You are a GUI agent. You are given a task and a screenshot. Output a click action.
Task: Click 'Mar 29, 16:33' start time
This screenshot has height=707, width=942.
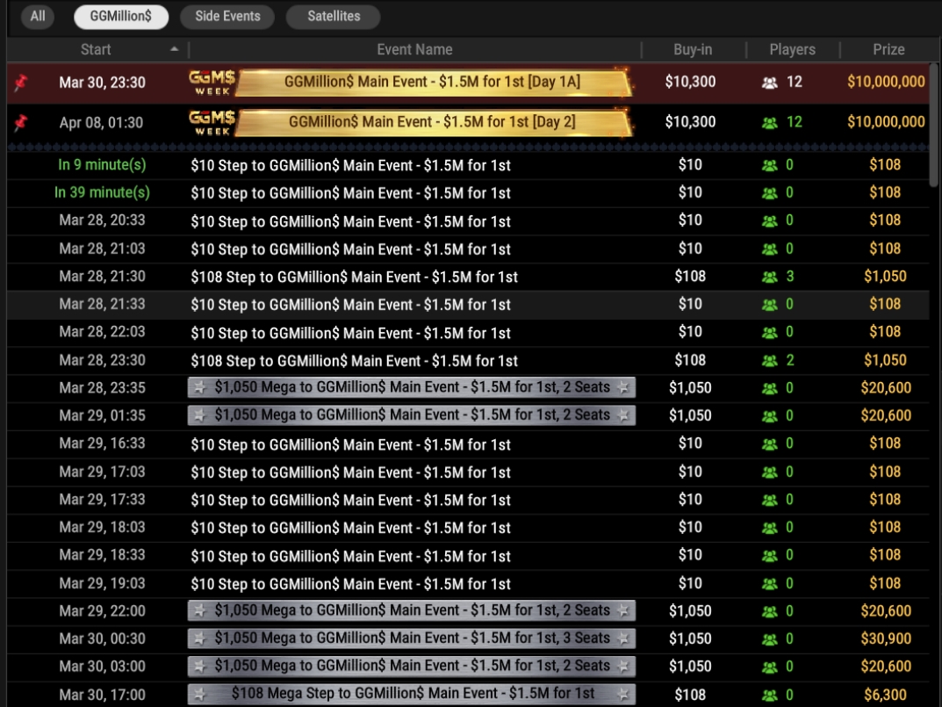coord(102,444)
